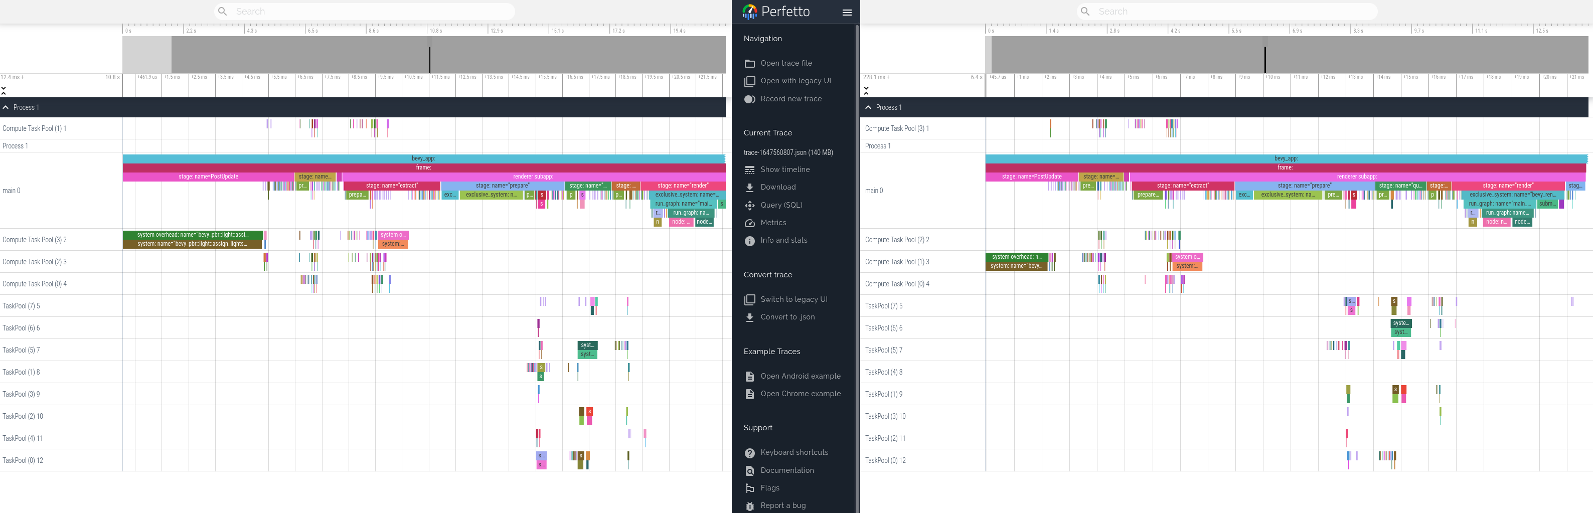This screenshot has height=513, width=1593.
Task: Open Keyboard shortcuts help link
Action: pos(794,452)
